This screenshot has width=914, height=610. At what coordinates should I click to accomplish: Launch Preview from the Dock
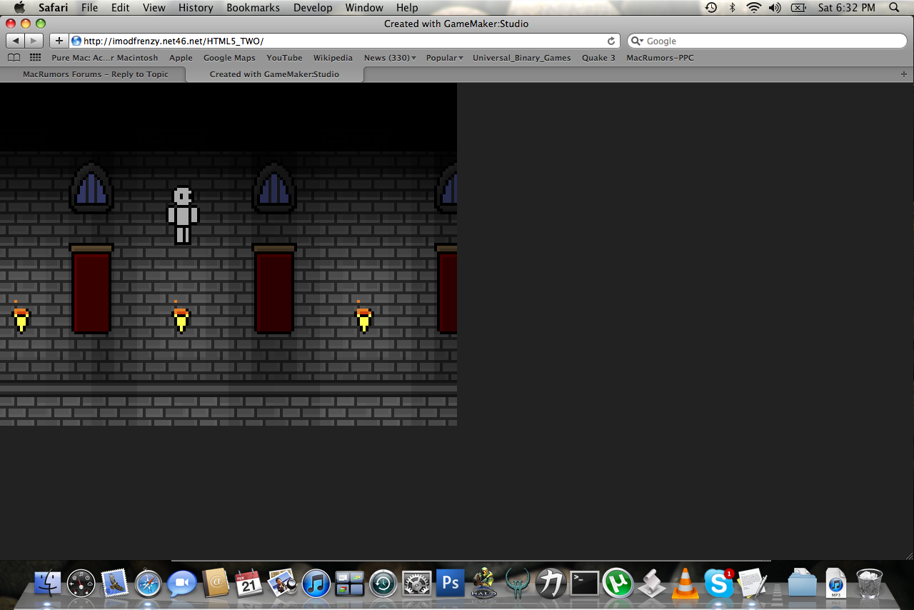(283, 584)
